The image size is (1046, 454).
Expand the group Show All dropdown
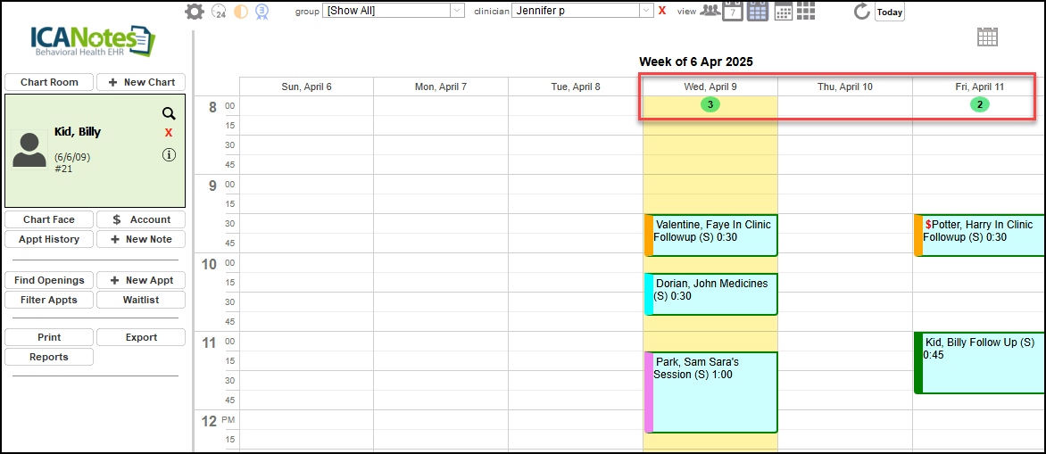point(457,11)
